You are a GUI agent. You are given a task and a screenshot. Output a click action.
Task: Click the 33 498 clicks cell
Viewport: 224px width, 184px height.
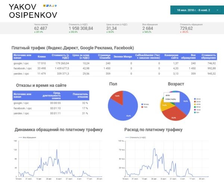tap(41, 68)
